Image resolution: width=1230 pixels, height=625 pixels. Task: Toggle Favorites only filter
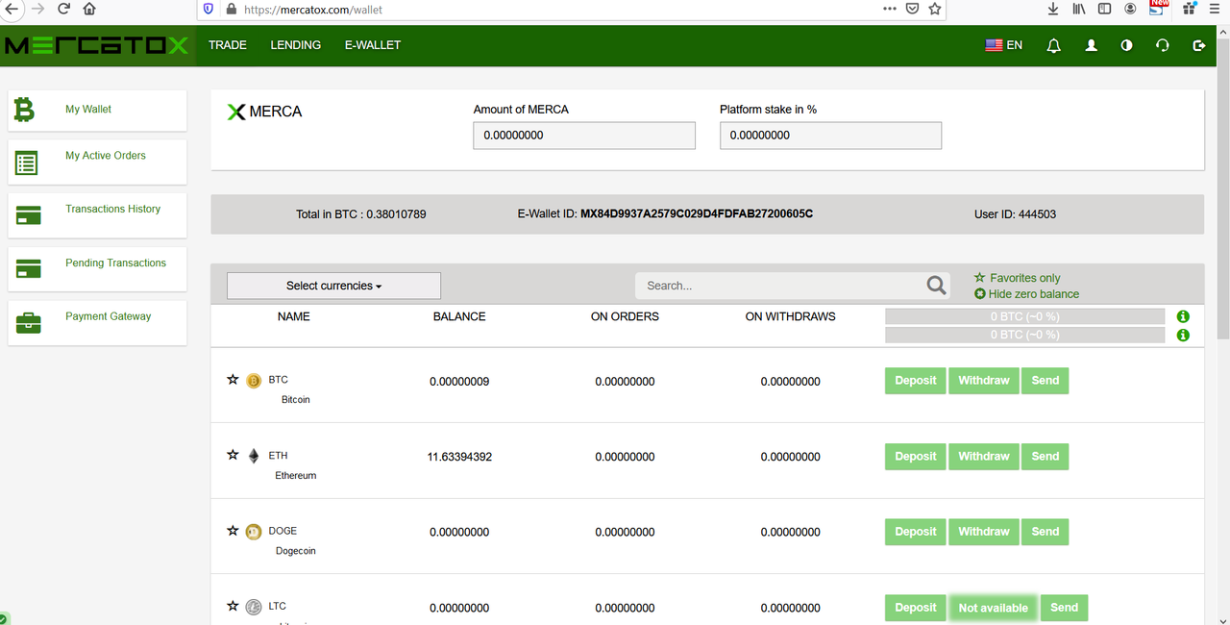pyautogui.click(x=1018, y=278)
